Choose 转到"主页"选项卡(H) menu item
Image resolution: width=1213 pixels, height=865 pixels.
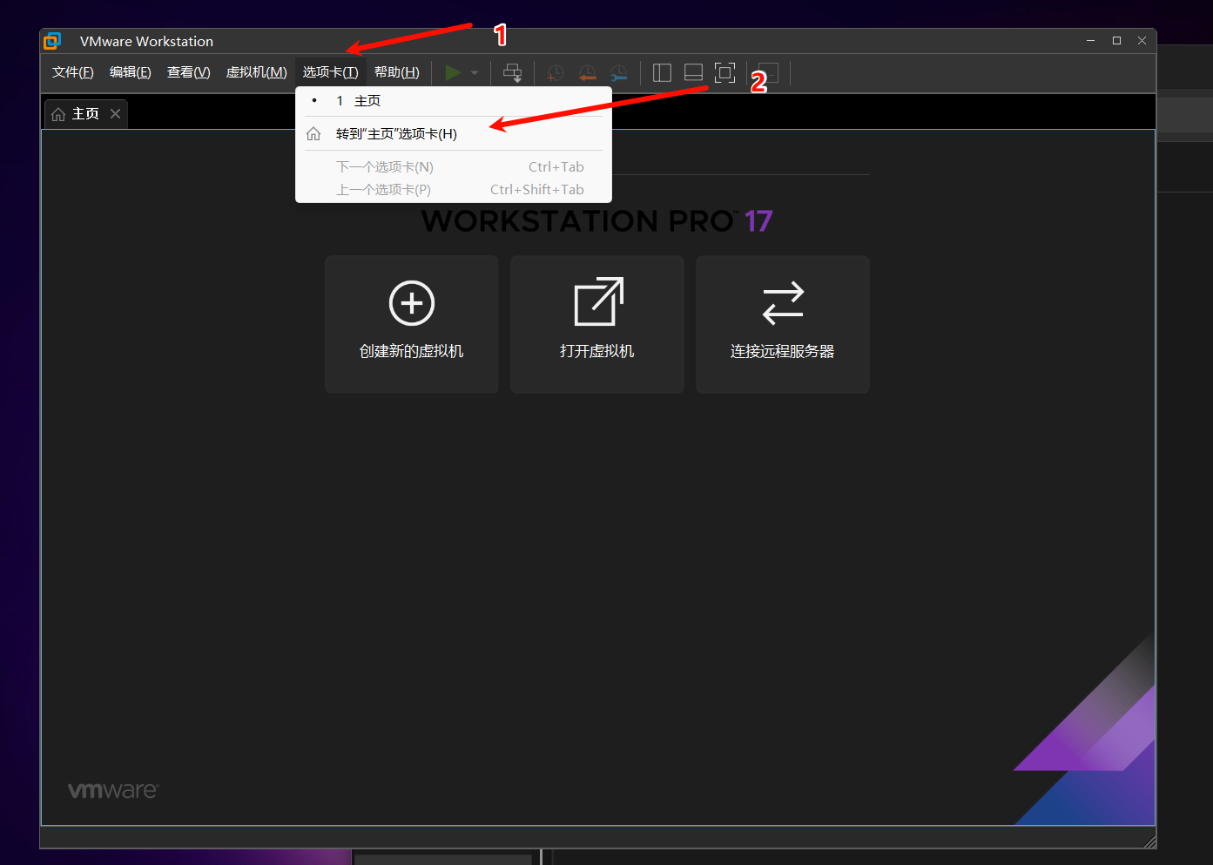pyautogui.click(x=454, y=134)
